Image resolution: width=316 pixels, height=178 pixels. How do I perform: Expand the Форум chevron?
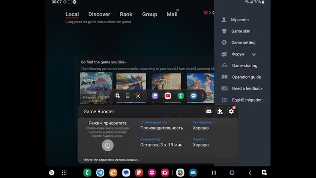click(254, 54)
